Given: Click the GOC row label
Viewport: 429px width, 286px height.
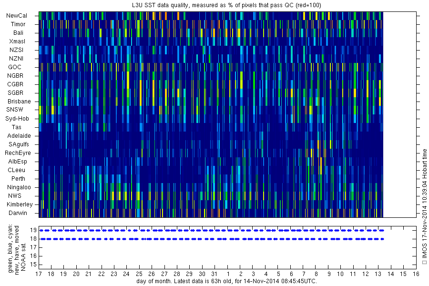Looking at the screenshot, I should [15, 67].
